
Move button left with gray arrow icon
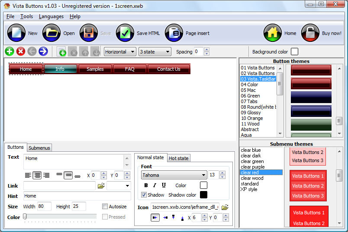pos(32,51)
